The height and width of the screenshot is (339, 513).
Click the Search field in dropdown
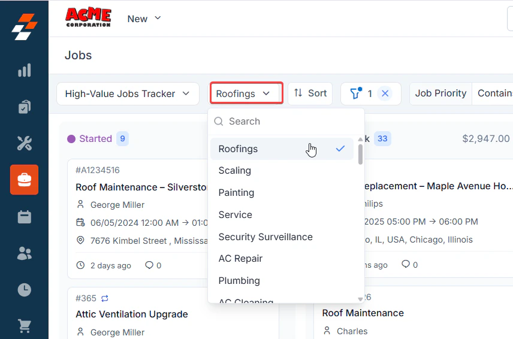coord(286,121)
